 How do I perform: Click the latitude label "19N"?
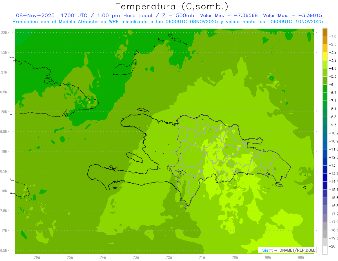click(5, 151)
